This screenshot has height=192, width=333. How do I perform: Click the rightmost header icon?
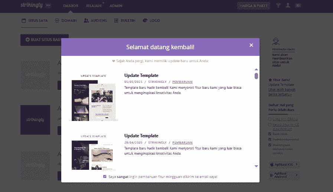pos(298,6)
